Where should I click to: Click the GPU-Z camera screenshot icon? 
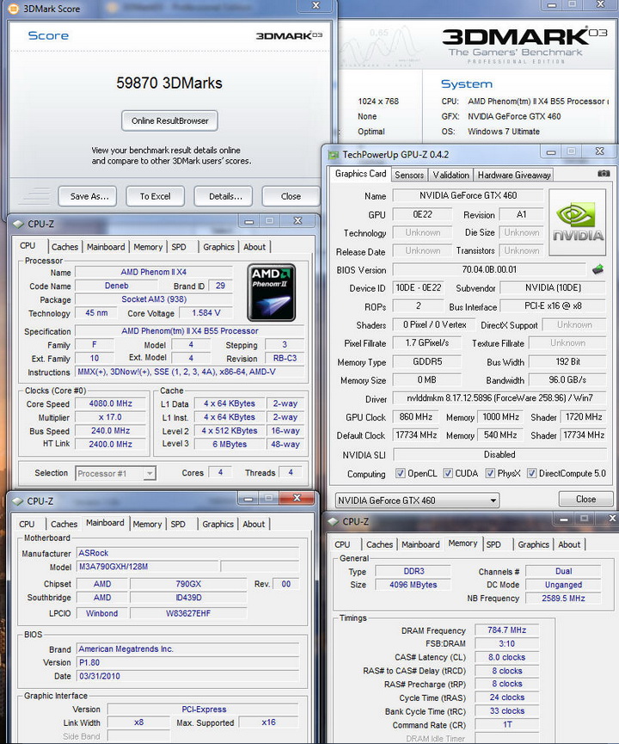pyautogui.click(x=604, y=174)
